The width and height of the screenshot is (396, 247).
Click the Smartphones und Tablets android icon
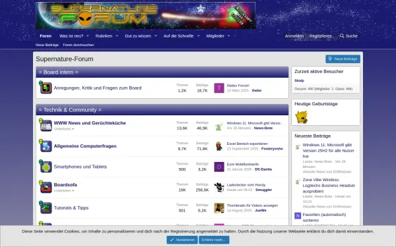tap(46, 167)
